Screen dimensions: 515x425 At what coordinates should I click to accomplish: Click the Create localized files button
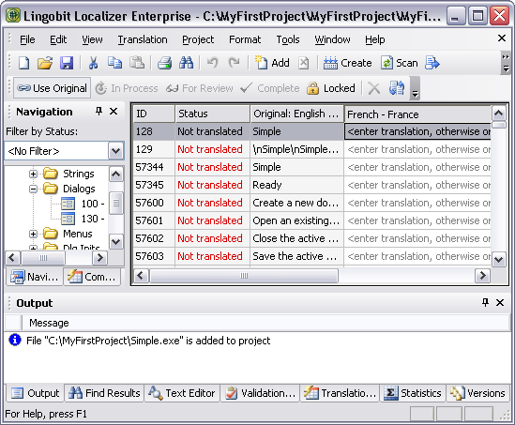click(347, 63)
